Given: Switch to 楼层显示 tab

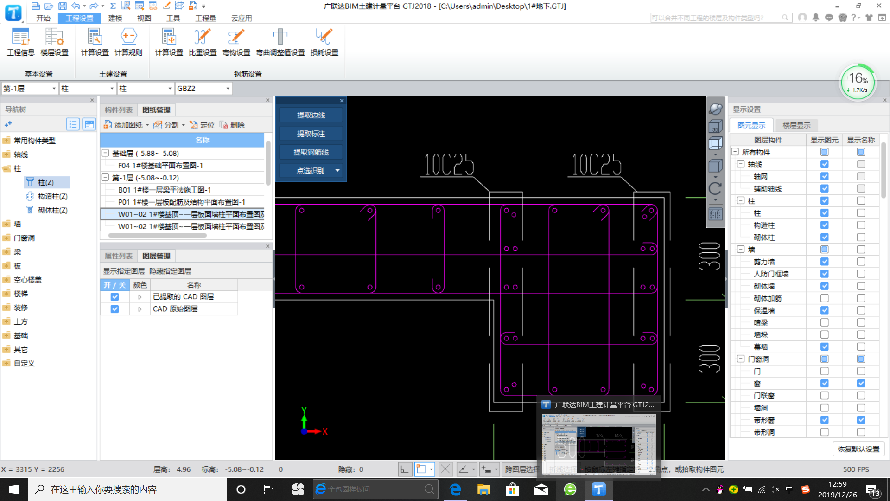Looking at the screenshot, I should [x=796, y=125].
